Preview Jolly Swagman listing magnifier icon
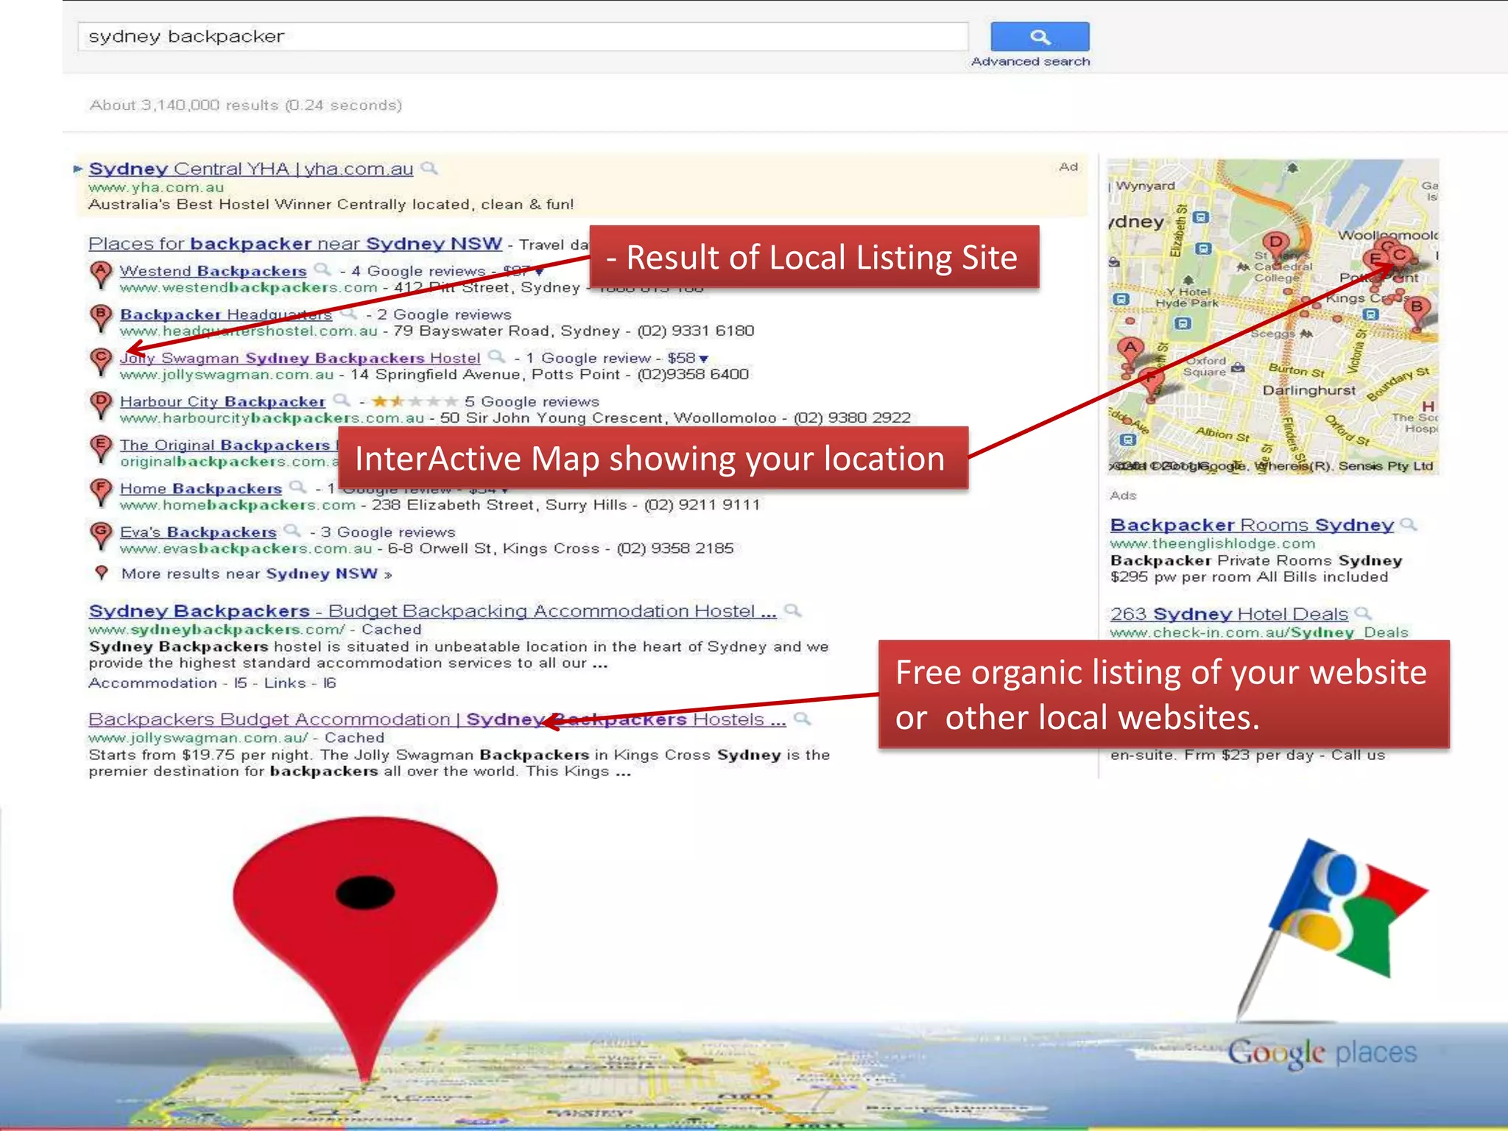 (498, 357)
